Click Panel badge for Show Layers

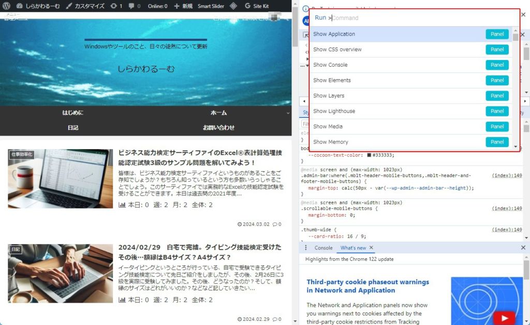[x=497, y=96]
